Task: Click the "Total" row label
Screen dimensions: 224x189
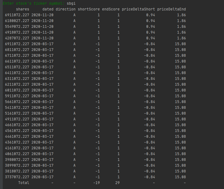Action: (24, 183)
